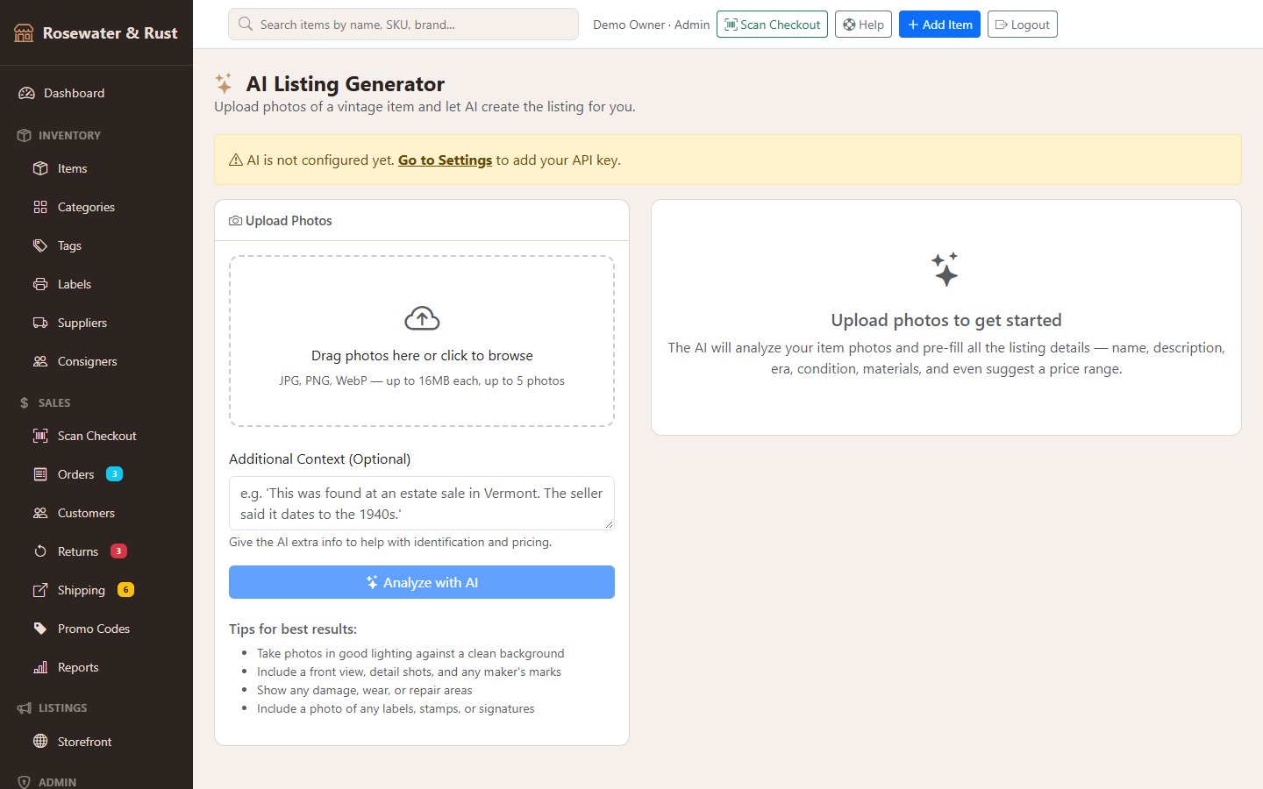Open the Dashboard page
This screenshot has width=1263, height=789.
pyautogui.click(x=96, y=93)
